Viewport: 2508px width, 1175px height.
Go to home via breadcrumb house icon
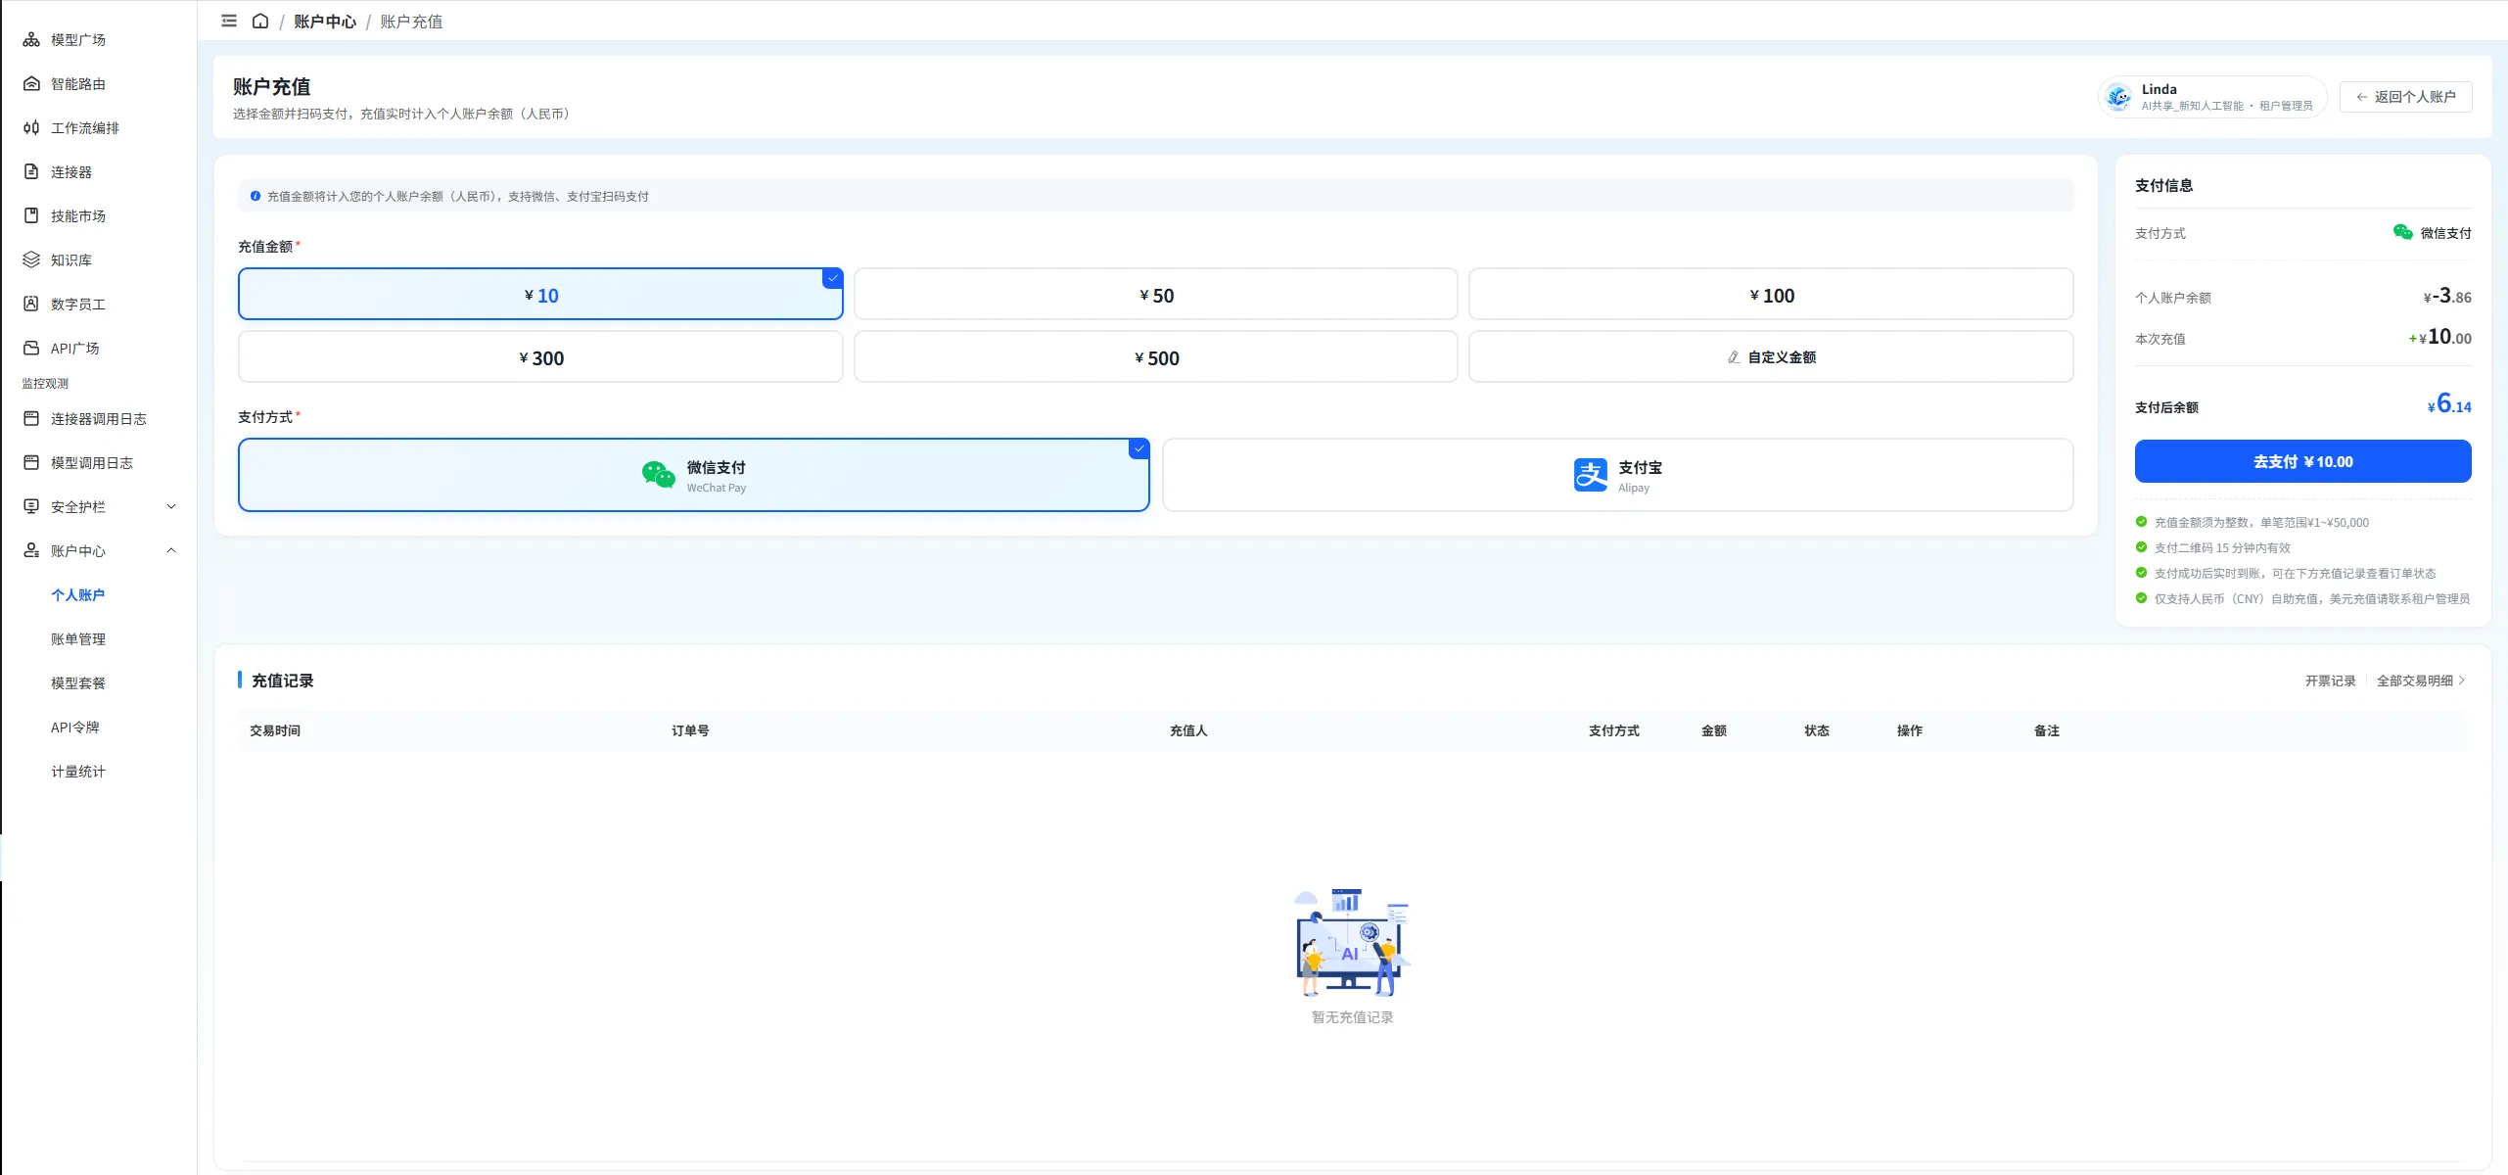[260, 22]
